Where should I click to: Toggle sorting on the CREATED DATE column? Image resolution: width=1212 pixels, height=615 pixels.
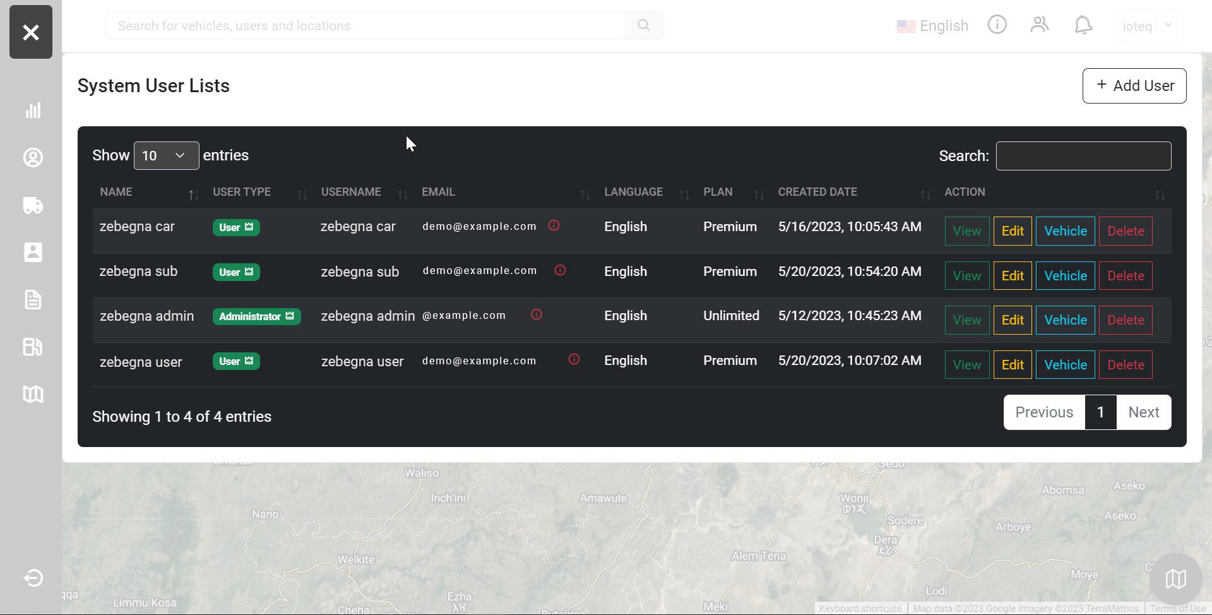[924, 194]
